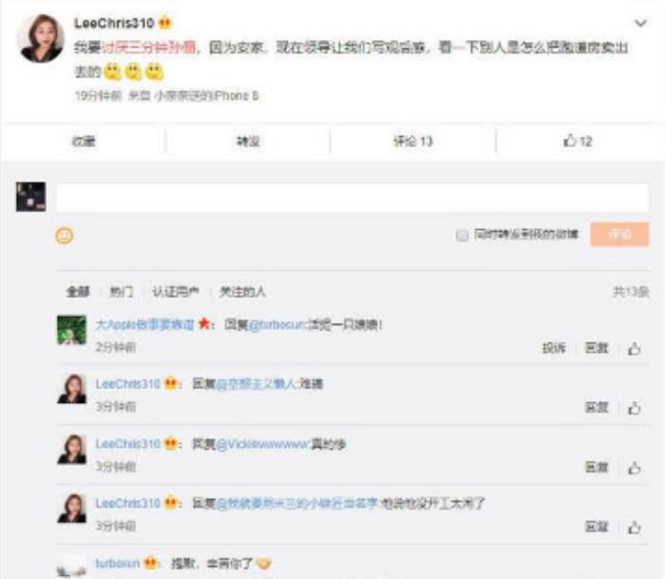
Task: Focus the comment text input box
Action: click(x=351, y=198)
